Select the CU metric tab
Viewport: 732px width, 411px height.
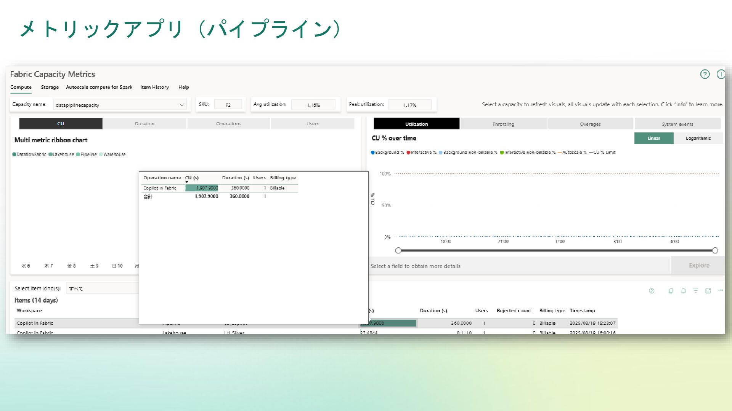(61, 124)
